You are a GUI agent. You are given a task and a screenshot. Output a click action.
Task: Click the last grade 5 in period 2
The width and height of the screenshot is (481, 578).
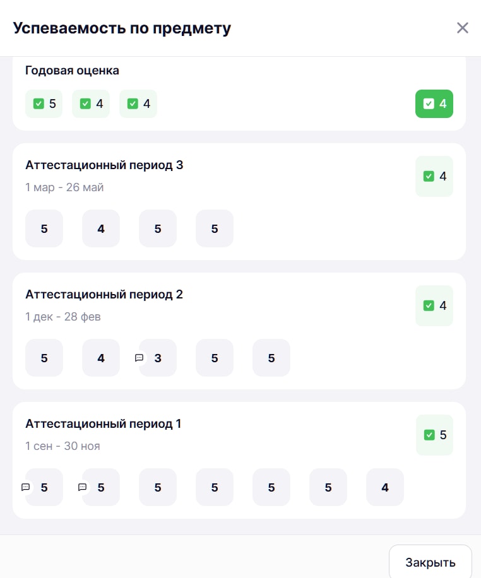click(271, 358)
